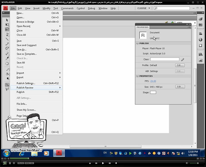Click the FPS 24.00 value
206x167 pixels.
point(153,81)
